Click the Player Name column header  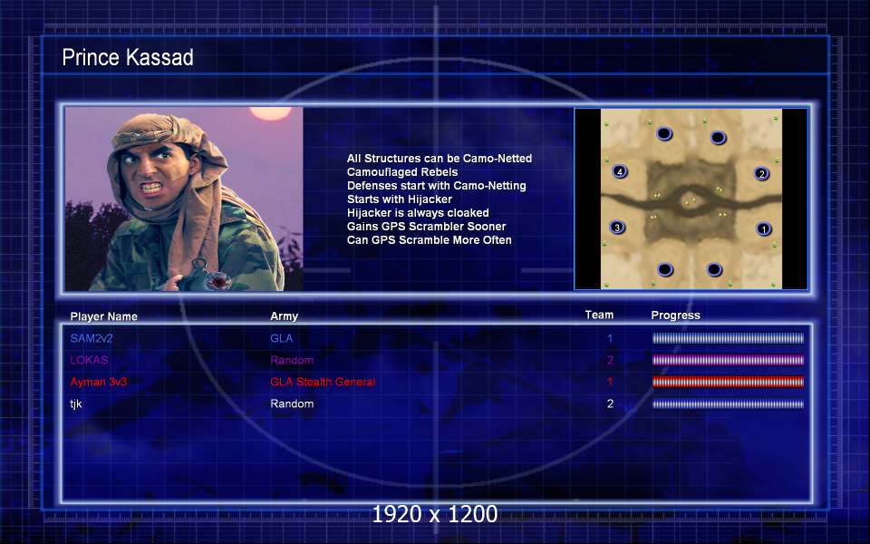[103, 316]
